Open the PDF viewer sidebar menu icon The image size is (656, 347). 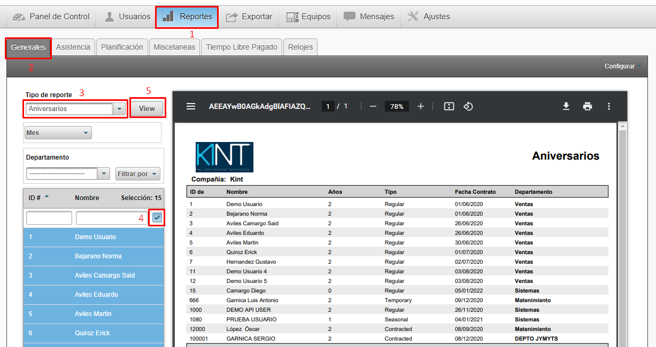[191, 106]
